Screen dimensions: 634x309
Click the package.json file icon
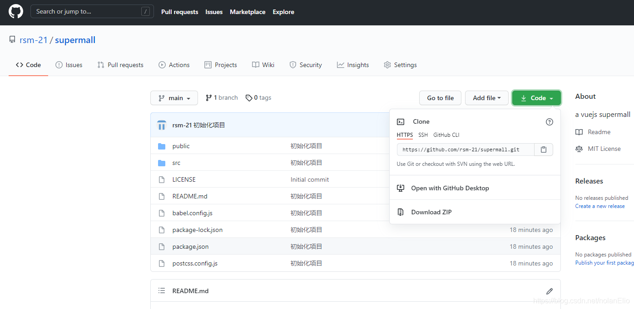pyautogui.click(x=162, y=246)
